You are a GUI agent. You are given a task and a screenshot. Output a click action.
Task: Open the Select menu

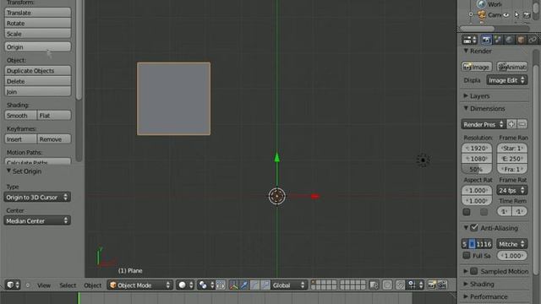68,285
